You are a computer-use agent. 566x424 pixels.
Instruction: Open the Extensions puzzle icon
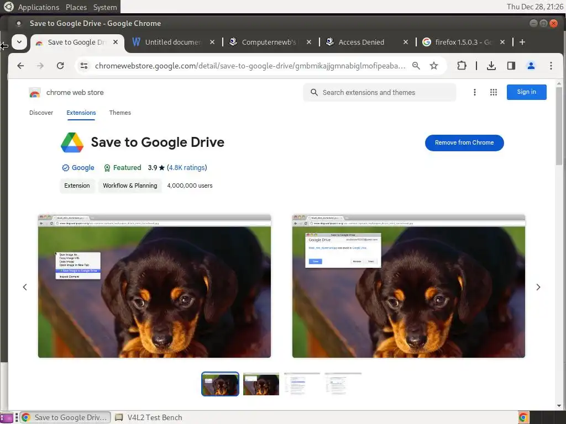click(462, 66)
